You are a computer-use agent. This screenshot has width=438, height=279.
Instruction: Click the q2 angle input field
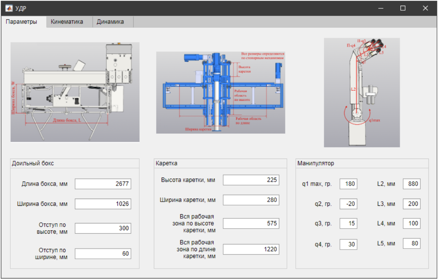(348, 204)
